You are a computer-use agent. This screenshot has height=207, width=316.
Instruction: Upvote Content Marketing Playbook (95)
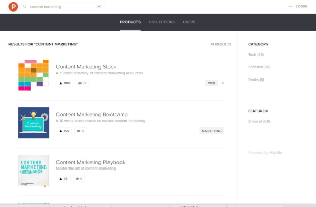click(63, 179)
